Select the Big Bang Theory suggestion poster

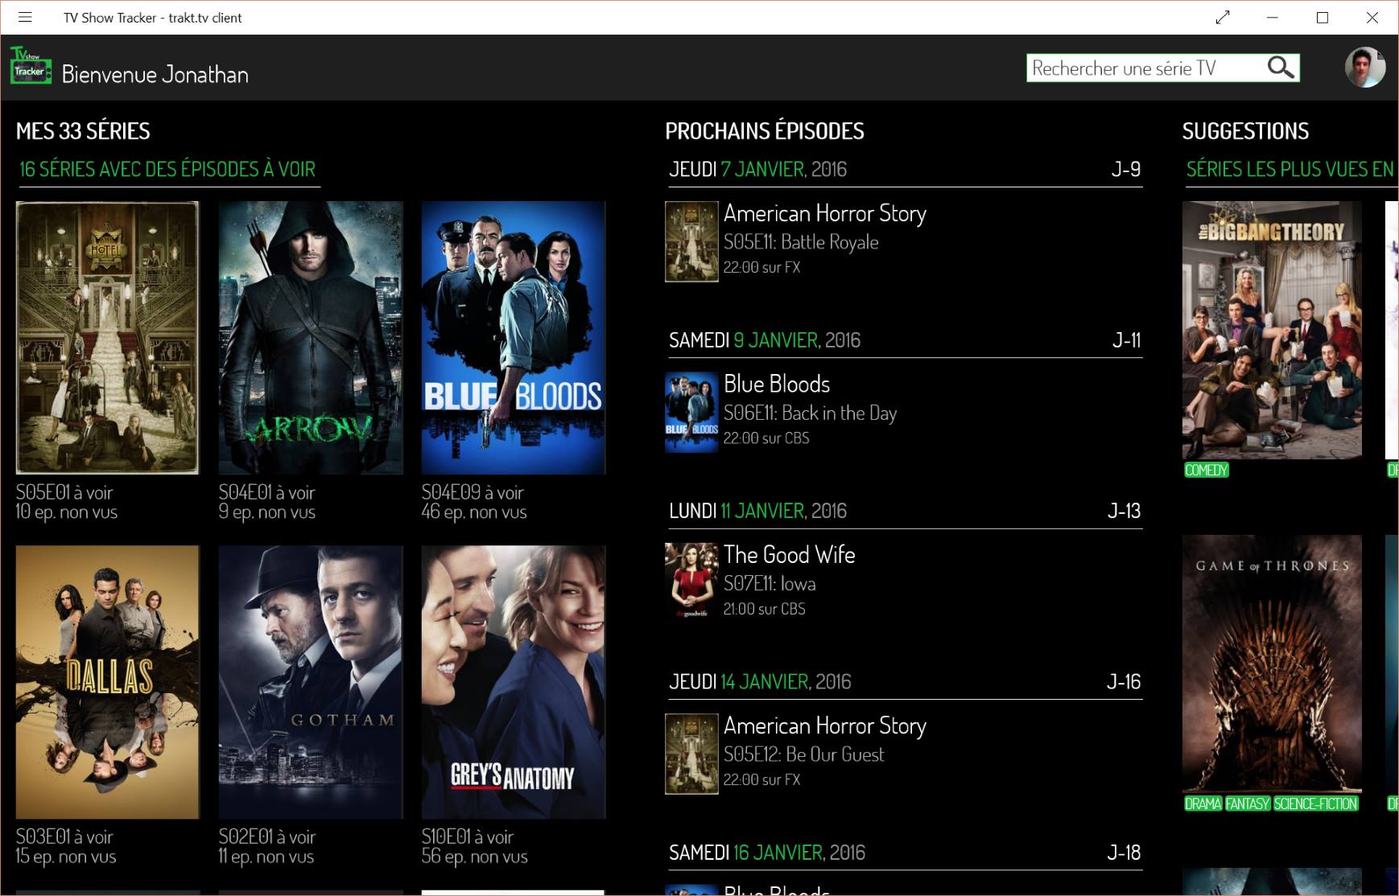pos(1272,330)
